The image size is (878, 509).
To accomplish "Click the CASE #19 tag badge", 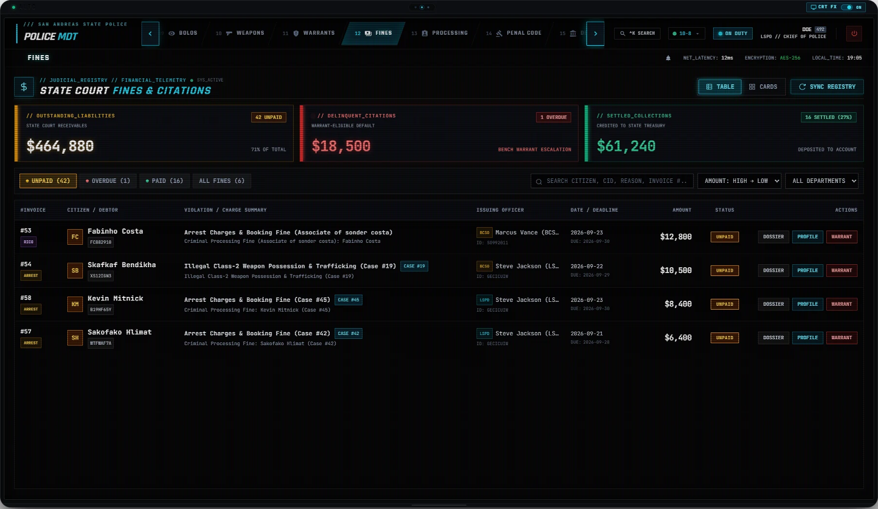I will (414, 266).
